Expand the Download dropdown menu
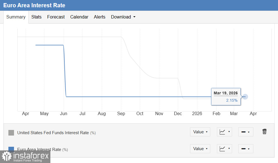Viewport: 278px width, 163px height. click(x=123, y=17)
